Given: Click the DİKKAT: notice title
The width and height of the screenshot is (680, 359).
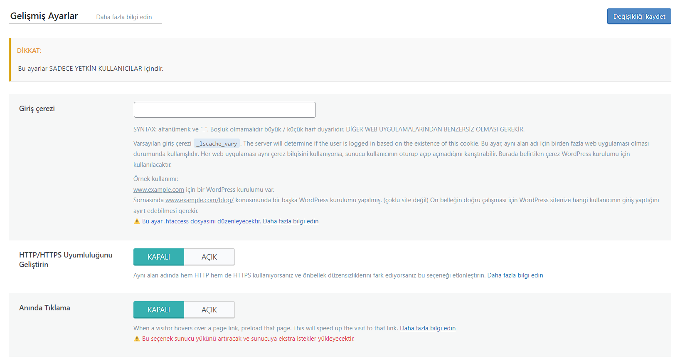Looking at the screenshot, I should [x=29, y=51].
